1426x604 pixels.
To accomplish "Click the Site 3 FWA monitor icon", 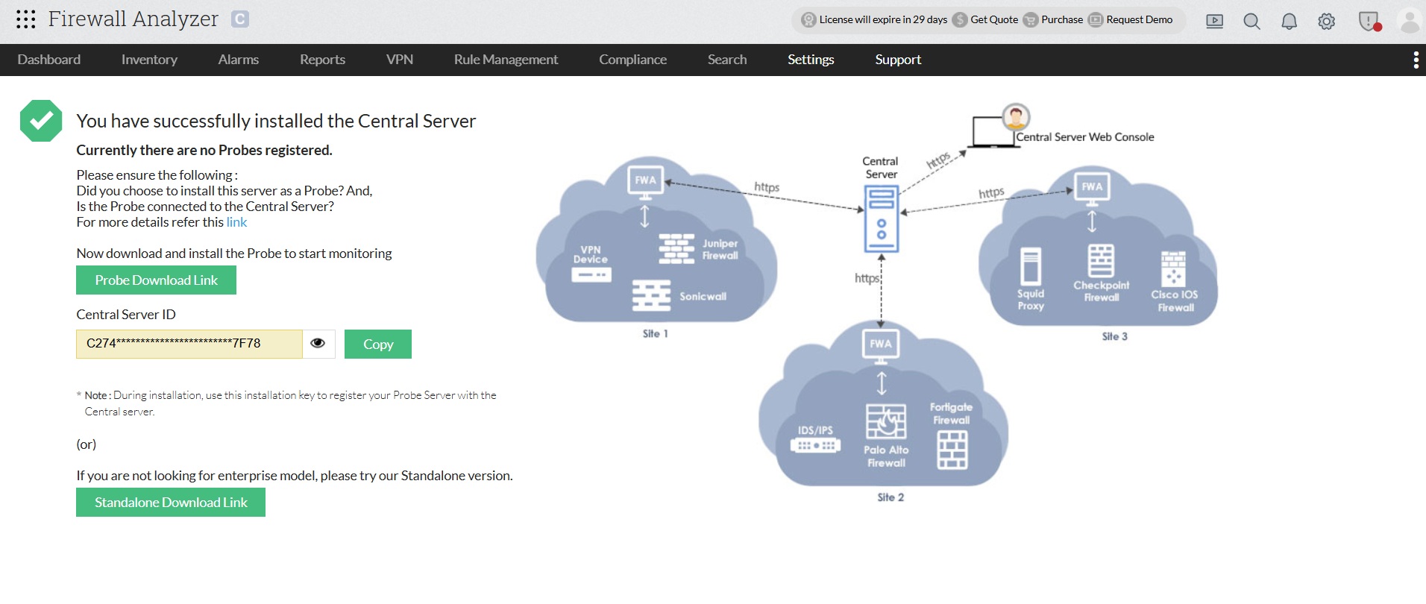I will (x=1092, y=189).
